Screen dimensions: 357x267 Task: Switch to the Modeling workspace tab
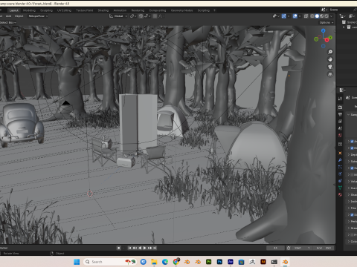(x=29, y=10)
